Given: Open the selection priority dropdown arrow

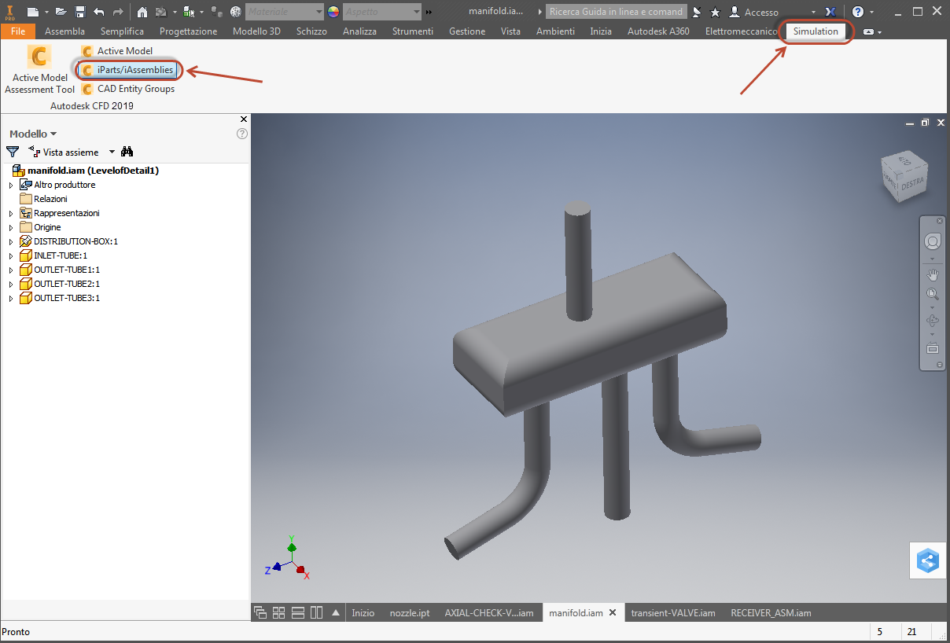Looking at the screenshot, I should click(x=201, y=13).
